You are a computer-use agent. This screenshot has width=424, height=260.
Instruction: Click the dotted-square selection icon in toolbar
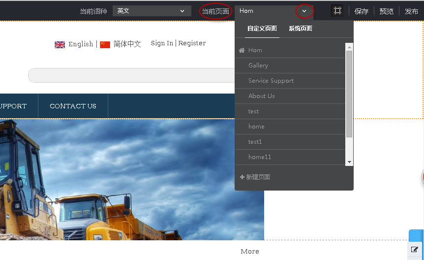(x=337, y=11)
